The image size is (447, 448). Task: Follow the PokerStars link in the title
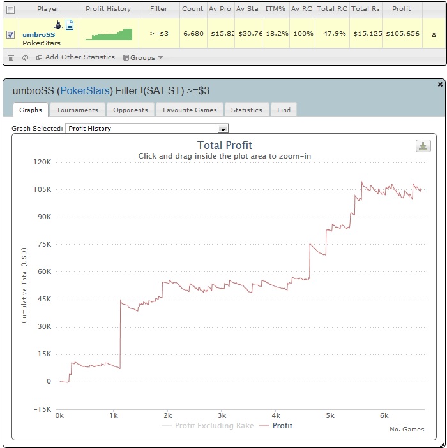tap(85, 91)
